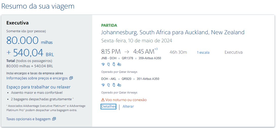Viewport: 276px width, 128px height.
Task: Open Informações sobre preços e encargos link
Action: (37, 78)
